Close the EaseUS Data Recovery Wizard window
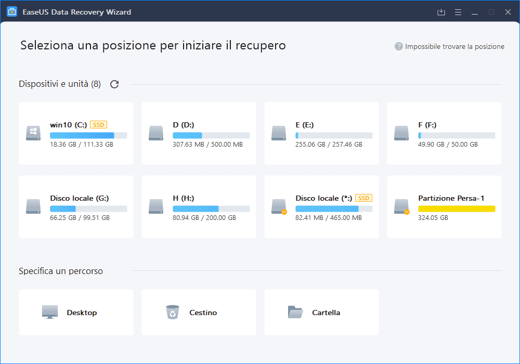The height and width of the screenshot is (364, 520). pos(508,12)
